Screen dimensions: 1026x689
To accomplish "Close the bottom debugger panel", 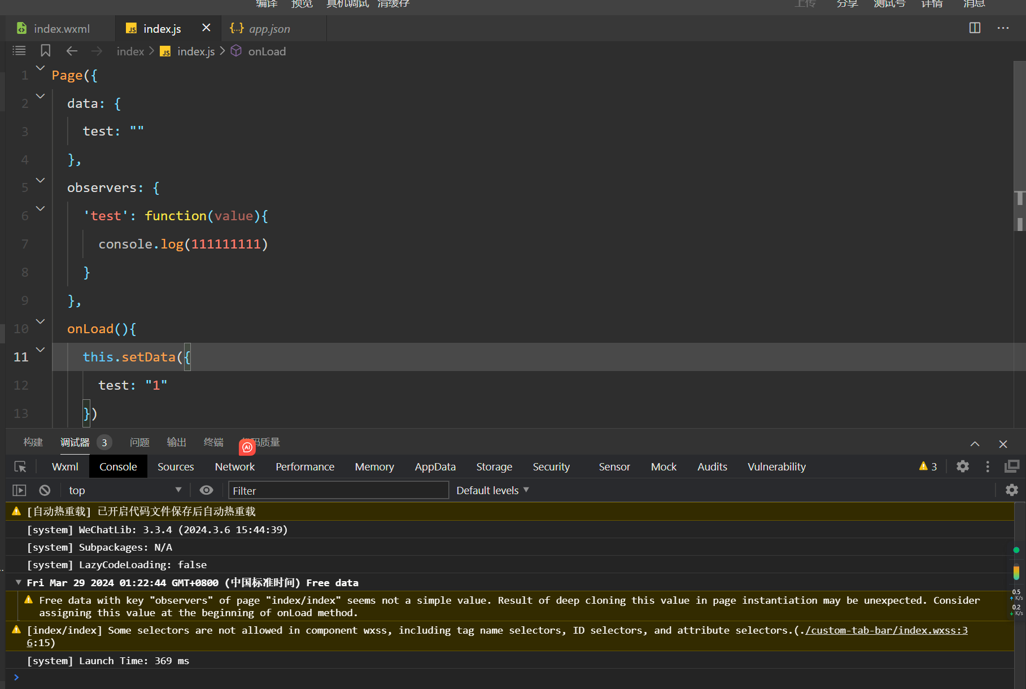I will point(1003,444).
